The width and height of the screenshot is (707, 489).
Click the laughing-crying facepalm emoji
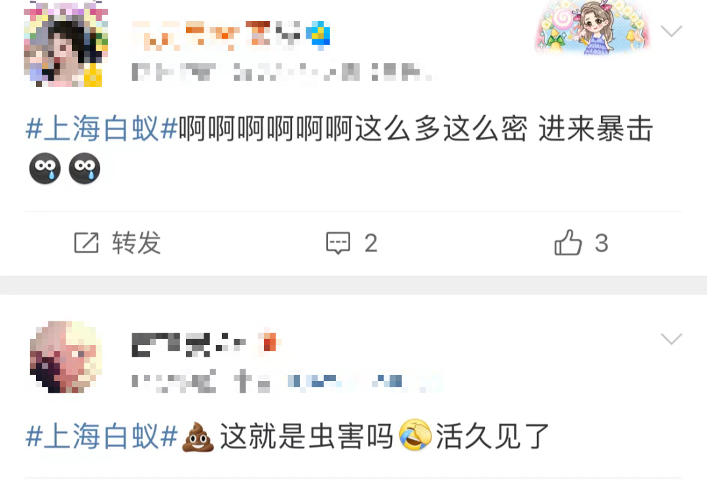pyautogui.click(x=415, y=435)
